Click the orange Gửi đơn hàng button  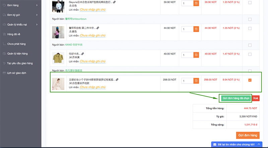click(248, 135)
